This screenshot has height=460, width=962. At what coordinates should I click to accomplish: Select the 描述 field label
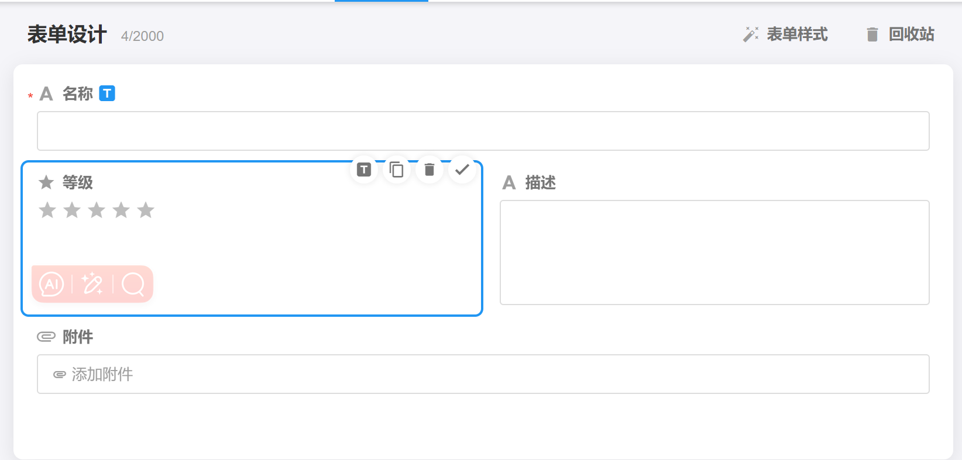540,183
